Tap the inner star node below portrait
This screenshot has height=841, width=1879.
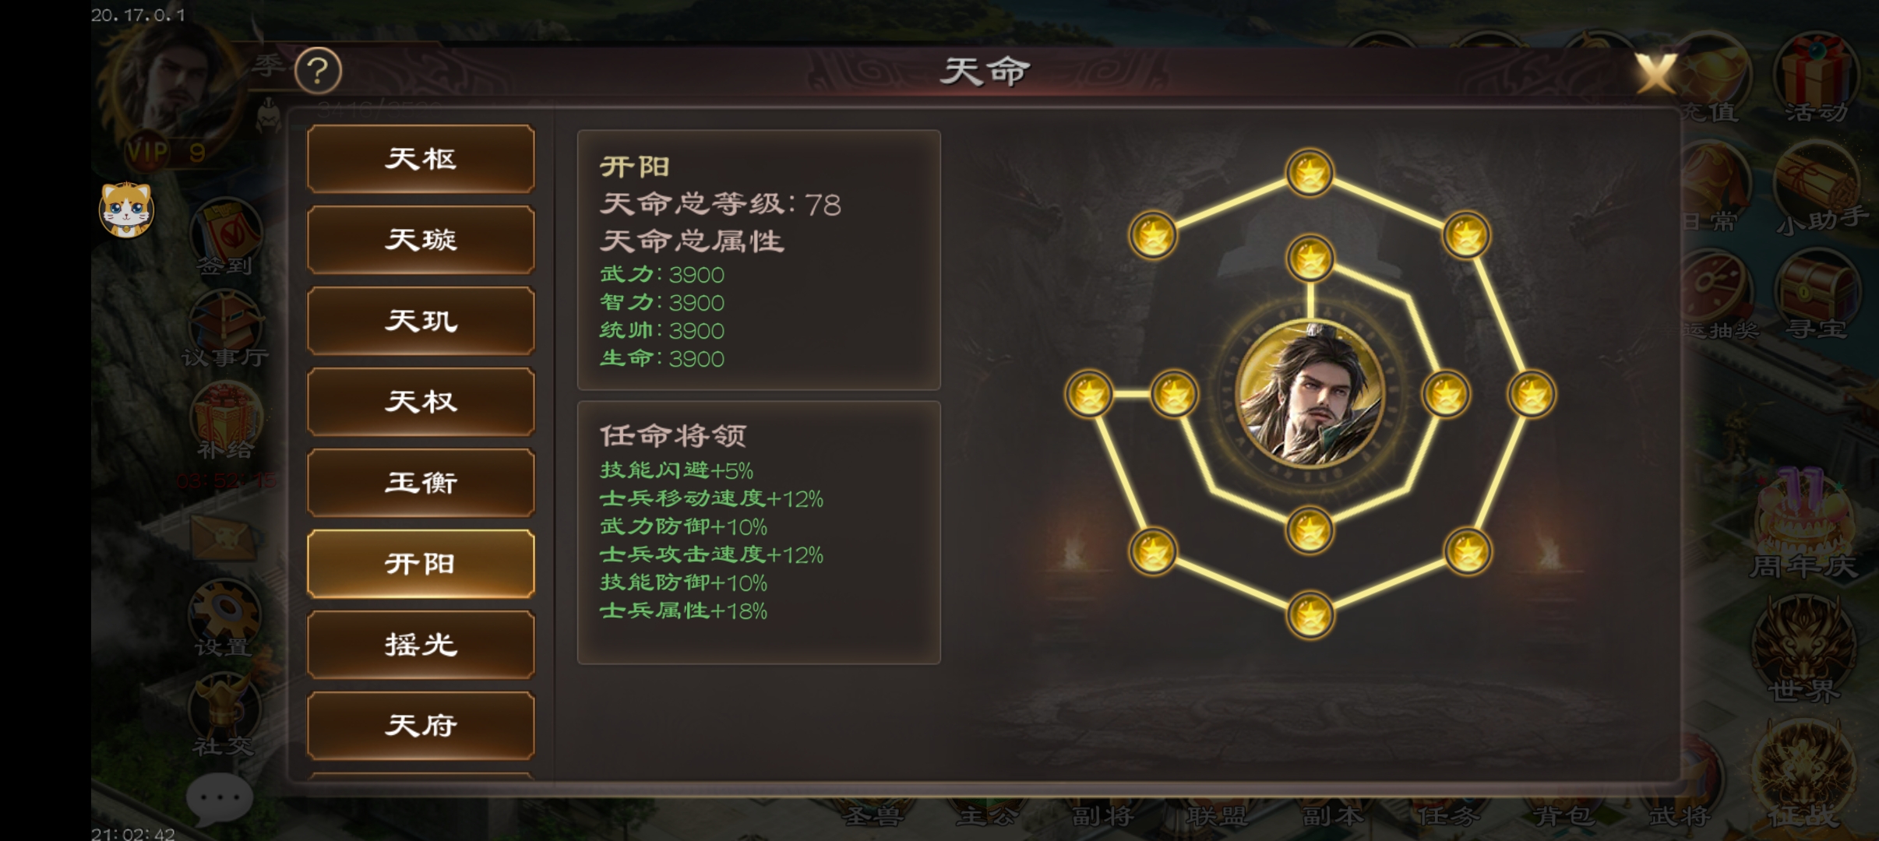pos(1310,531)
